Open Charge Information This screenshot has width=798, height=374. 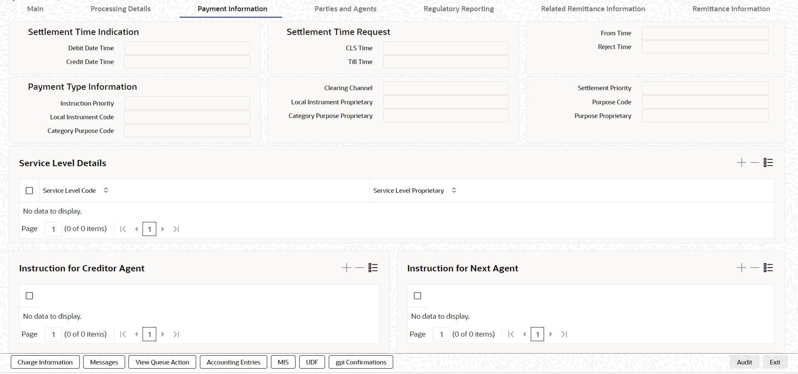45,362
